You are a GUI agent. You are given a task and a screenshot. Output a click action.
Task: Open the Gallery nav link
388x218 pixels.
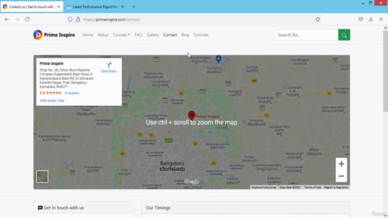pos(153,35)
